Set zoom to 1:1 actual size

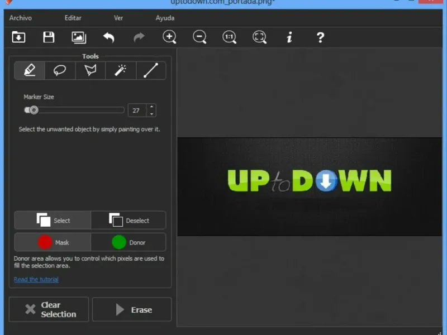pyautogui.click(x=230, y=37)
